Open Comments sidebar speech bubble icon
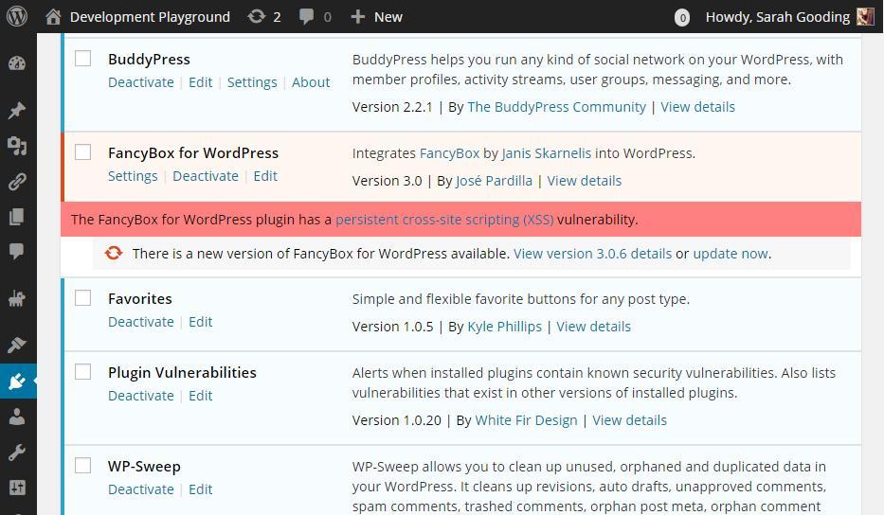 tap(17, 251)
